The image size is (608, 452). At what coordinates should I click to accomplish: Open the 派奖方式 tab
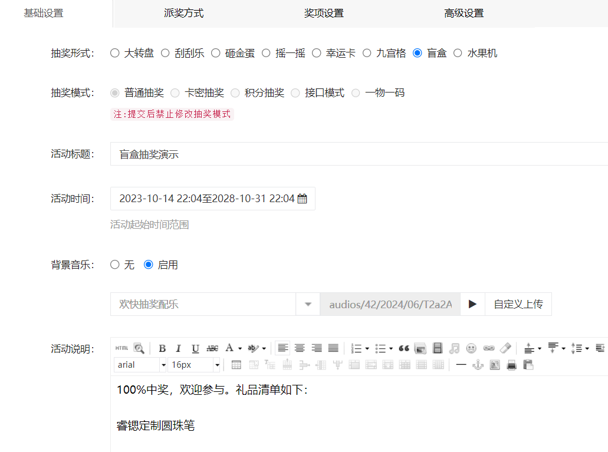(x=183, y=12)
